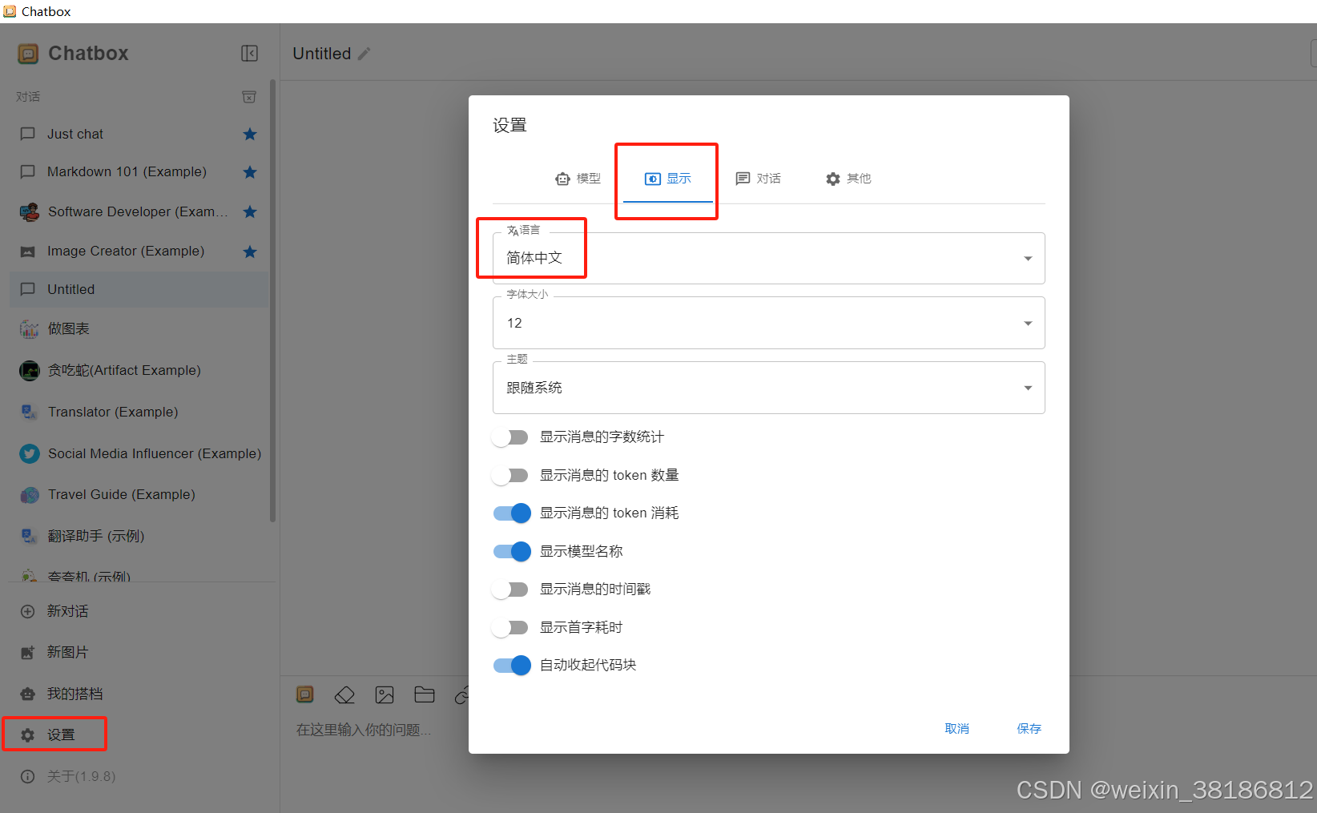Enable 显示消息的 token 数量 switch
The width and height of the screenshot is (1317, 813).
pos(510,476)
